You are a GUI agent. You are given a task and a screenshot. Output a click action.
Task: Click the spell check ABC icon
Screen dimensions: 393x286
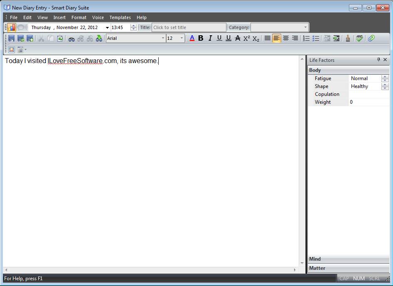tap(359, 38)
